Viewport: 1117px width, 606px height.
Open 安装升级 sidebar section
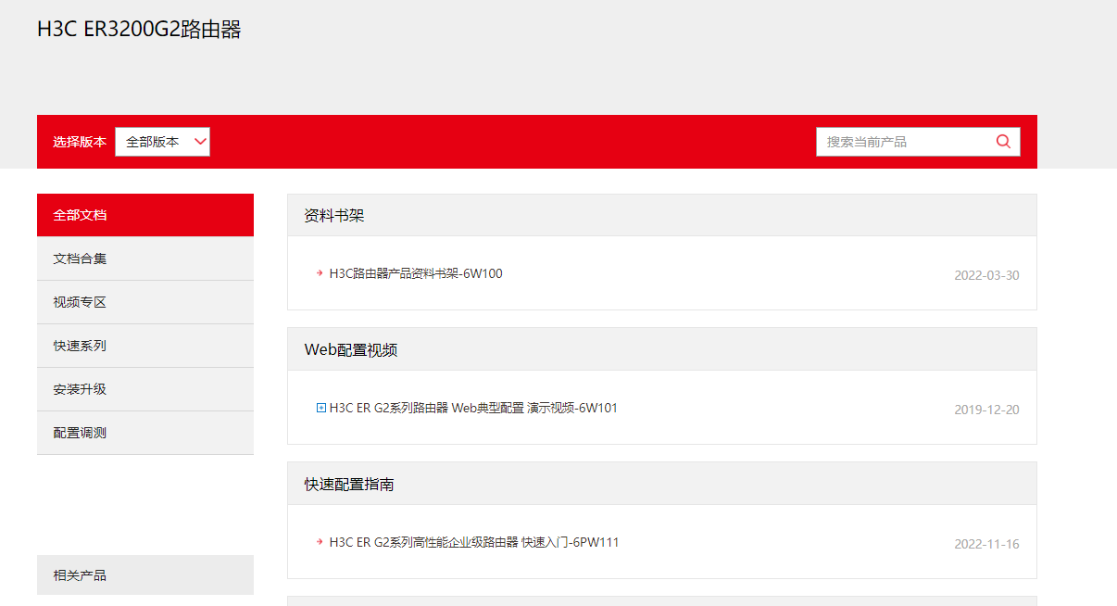(145, 389)
